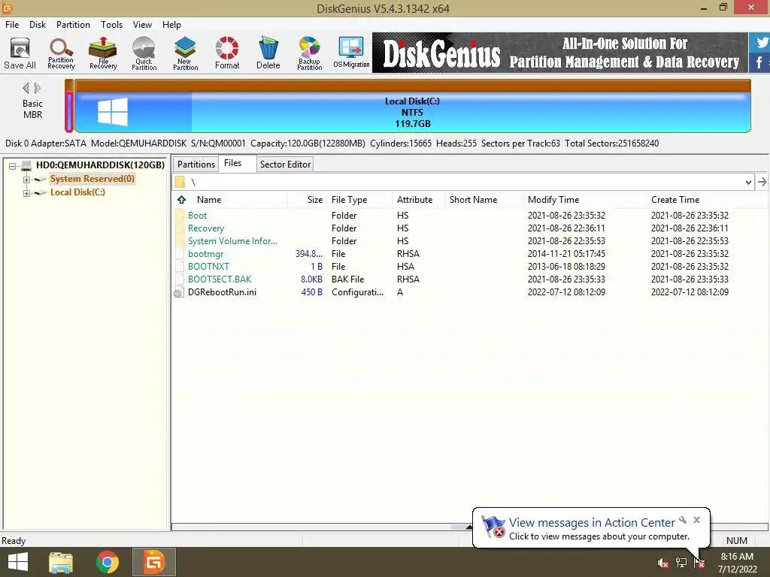Screen dimensions: 770x577
Task: Sort by the Name column header
Action: click(x=237, y=200)
